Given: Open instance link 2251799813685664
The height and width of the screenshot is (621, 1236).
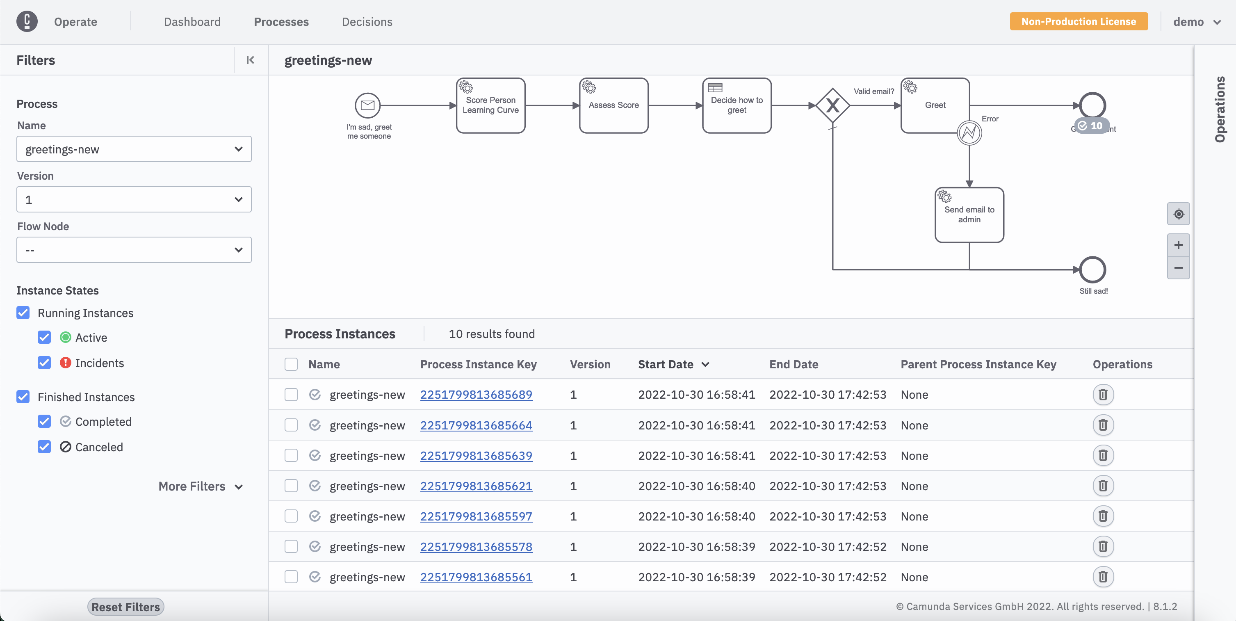Looking at the screenshot, I should [477, 425].
